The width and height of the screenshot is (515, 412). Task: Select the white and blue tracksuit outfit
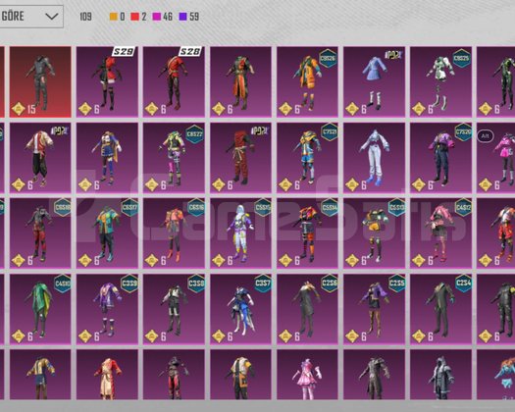tap(374, 158)
